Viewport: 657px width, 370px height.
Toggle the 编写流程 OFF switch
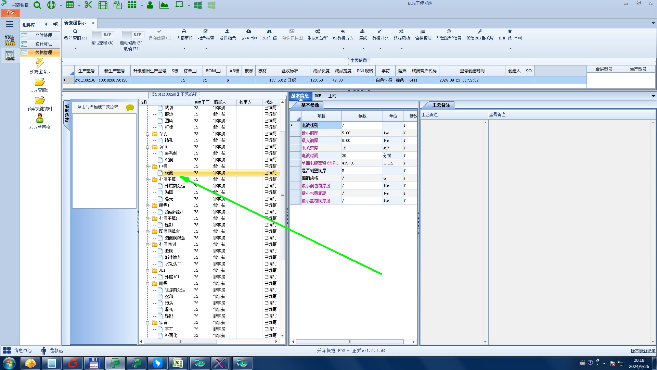click(103, 34)
